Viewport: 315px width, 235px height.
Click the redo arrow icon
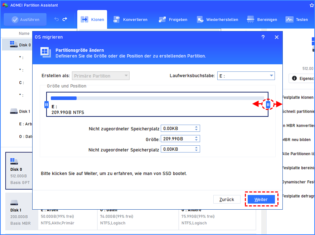click(x=65, y=19)
